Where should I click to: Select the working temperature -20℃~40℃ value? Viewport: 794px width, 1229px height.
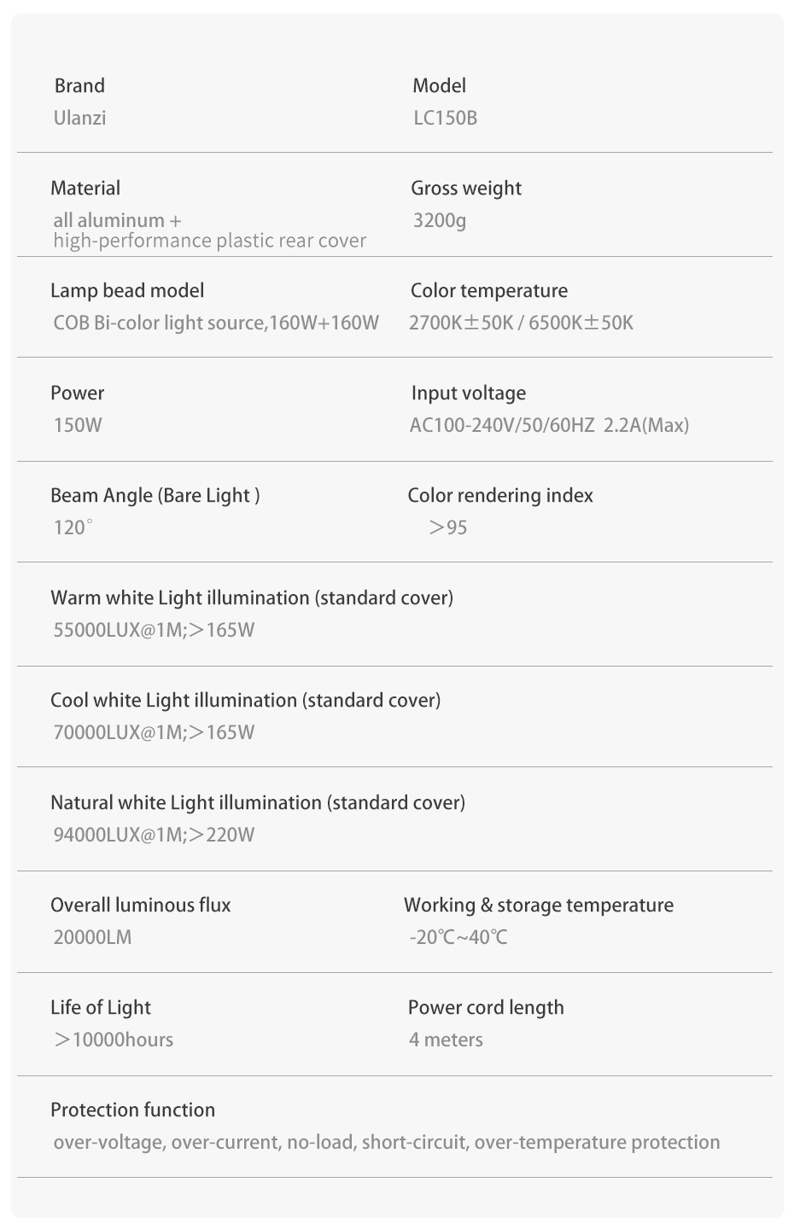point(458,937)
